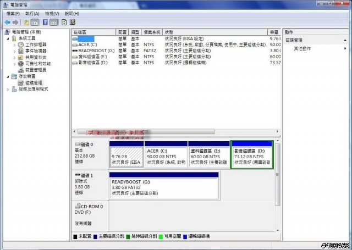Click disk view vertical scrollbar down arrow

coord(278,230)
